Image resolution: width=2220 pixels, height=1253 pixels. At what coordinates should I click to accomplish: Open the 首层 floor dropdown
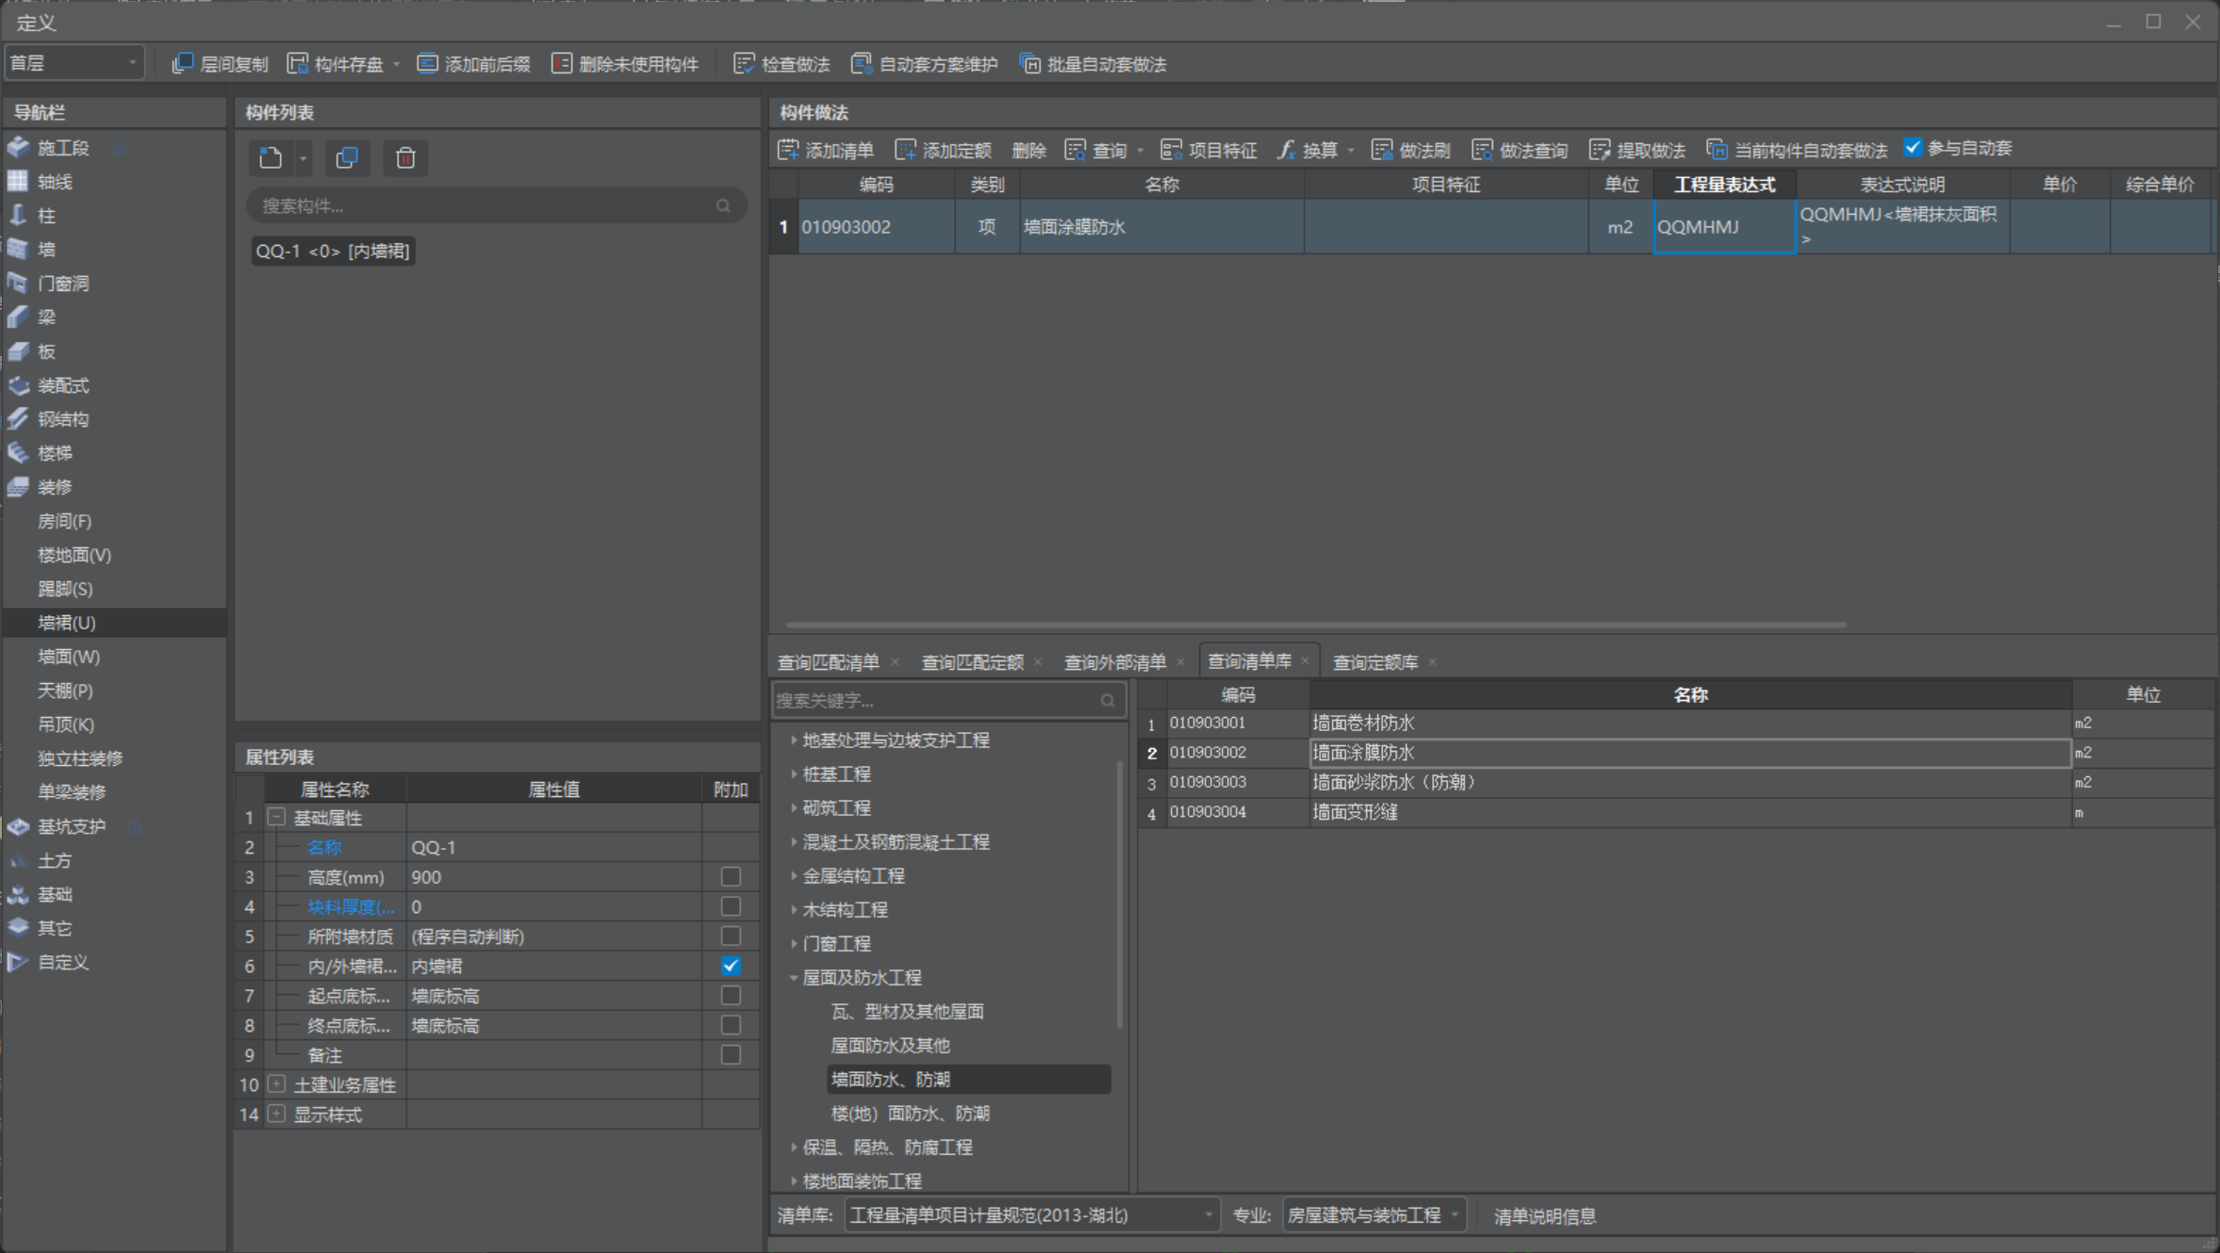click(74, 63)
